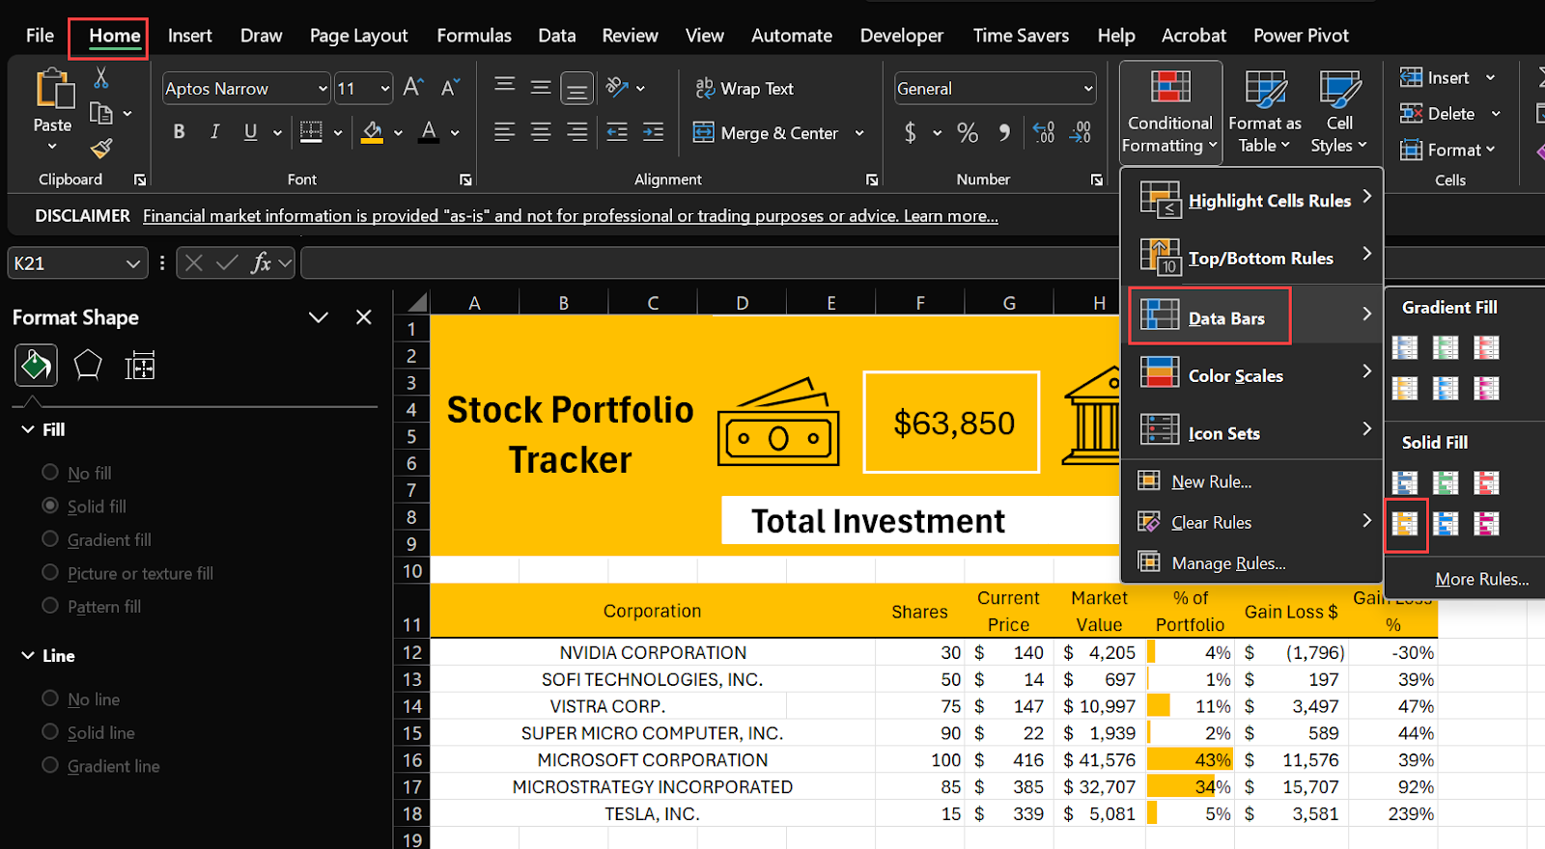Open the font name dropdown Aptos Narrow
Viewport: 1545px width, 849px height.
click(x=323, y=89)
